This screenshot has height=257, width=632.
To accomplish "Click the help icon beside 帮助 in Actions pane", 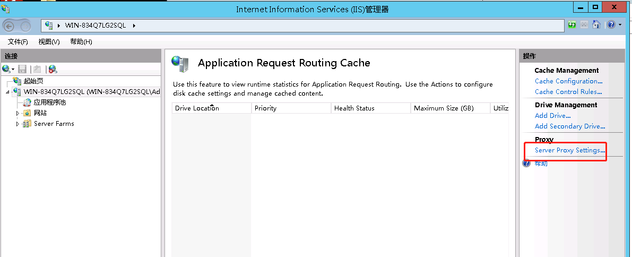I will (x=526, y=164).
